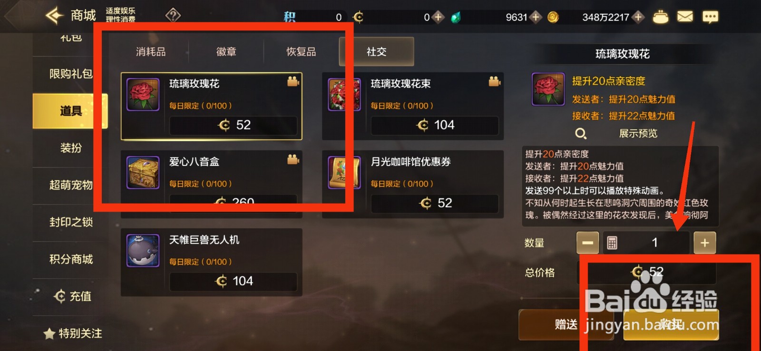Click the 赠送 gift button
Image resolution: width=761 pixels, height=351 pixels.
point(566,324)
